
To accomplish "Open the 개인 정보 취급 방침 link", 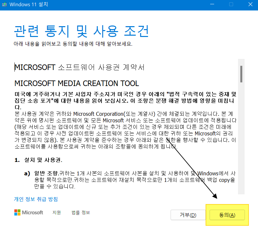I will pos(36,199).
